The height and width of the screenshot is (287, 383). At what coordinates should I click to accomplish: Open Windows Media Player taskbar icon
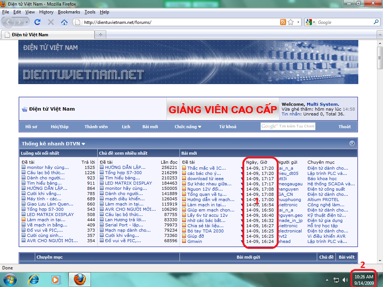[55, 280]
